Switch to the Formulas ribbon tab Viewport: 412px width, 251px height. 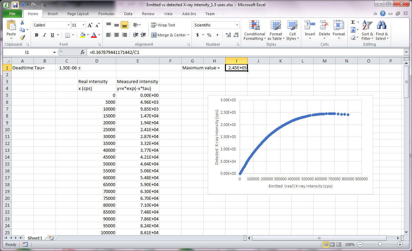(106, 14)
